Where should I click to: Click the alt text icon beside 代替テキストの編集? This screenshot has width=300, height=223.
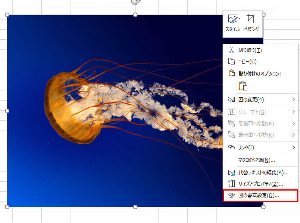231,173
